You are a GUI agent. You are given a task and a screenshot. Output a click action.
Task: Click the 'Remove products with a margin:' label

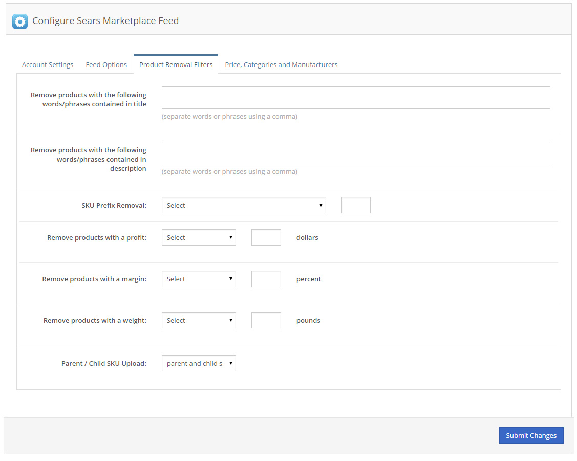coord(94,279)
